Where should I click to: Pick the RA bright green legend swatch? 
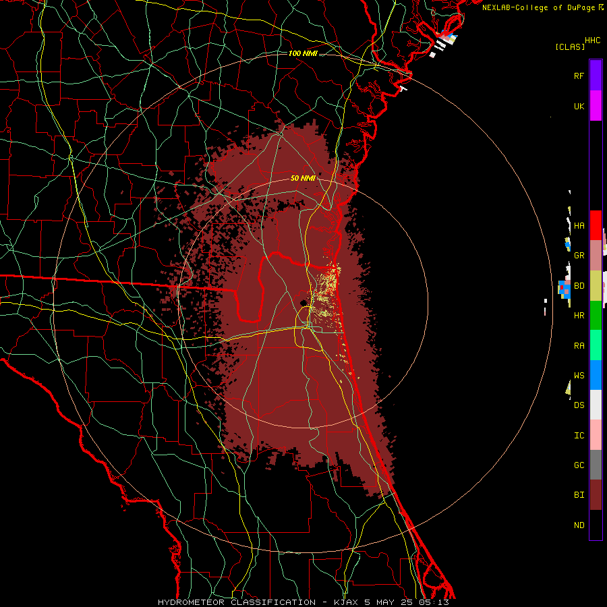click(x=596, y=345)
